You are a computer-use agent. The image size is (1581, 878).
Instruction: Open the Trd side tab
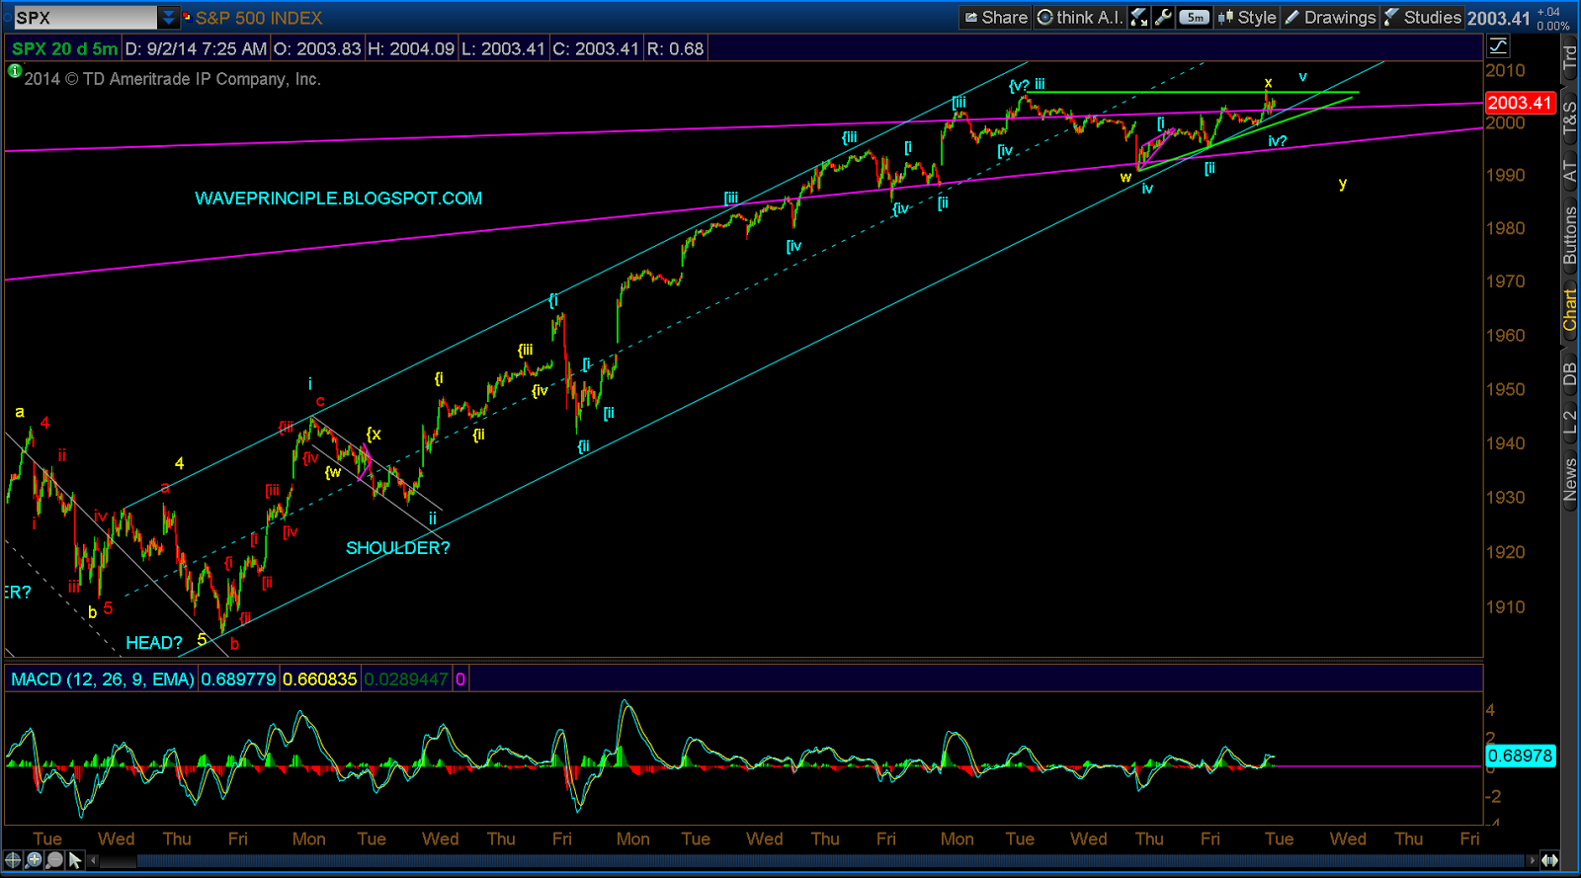point(1569,56)
